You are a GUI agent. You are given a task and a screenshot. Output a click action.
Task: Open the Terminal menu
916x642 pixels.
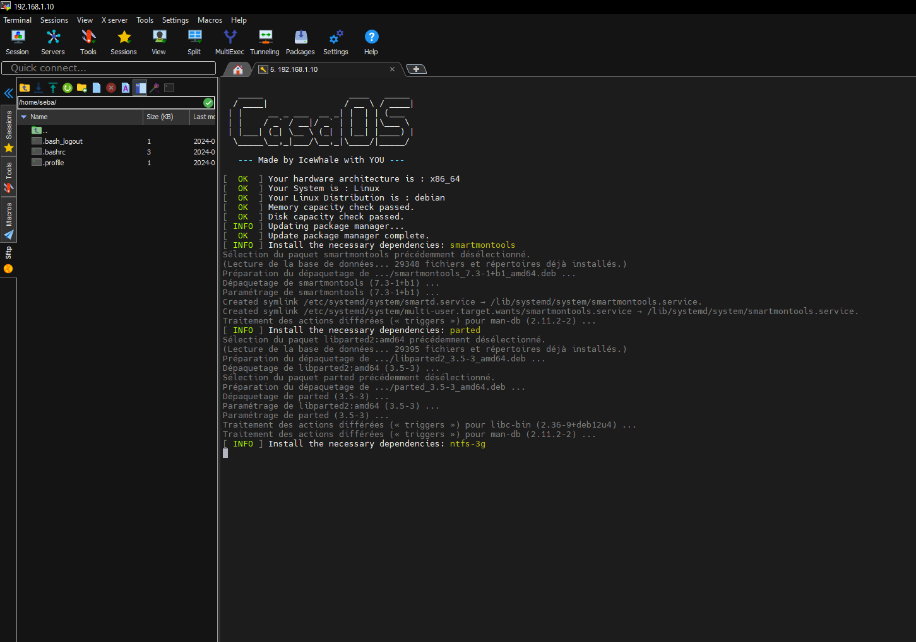click(x=18, y=20)
